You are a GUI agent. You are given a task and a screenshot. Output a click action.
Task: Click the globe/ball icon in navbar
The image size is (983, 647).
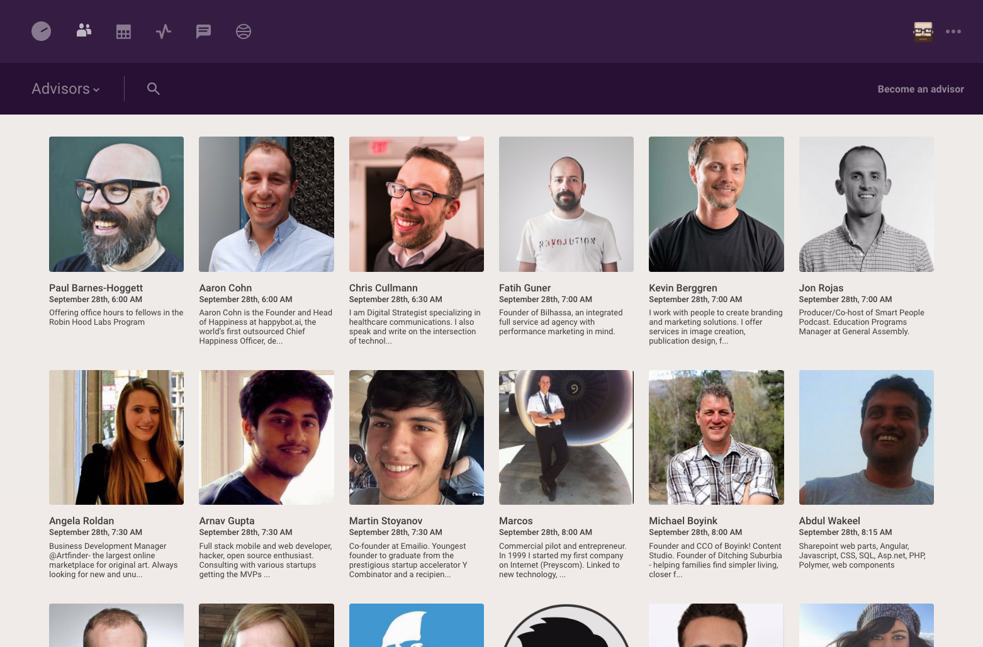point(244,31)
